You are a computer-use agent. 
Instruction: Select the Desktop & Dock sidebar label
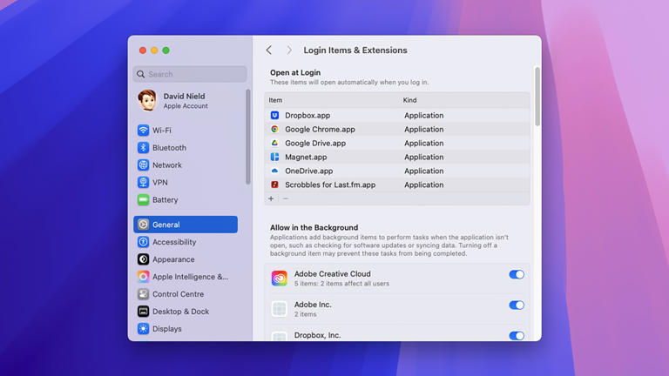[180, 312]
